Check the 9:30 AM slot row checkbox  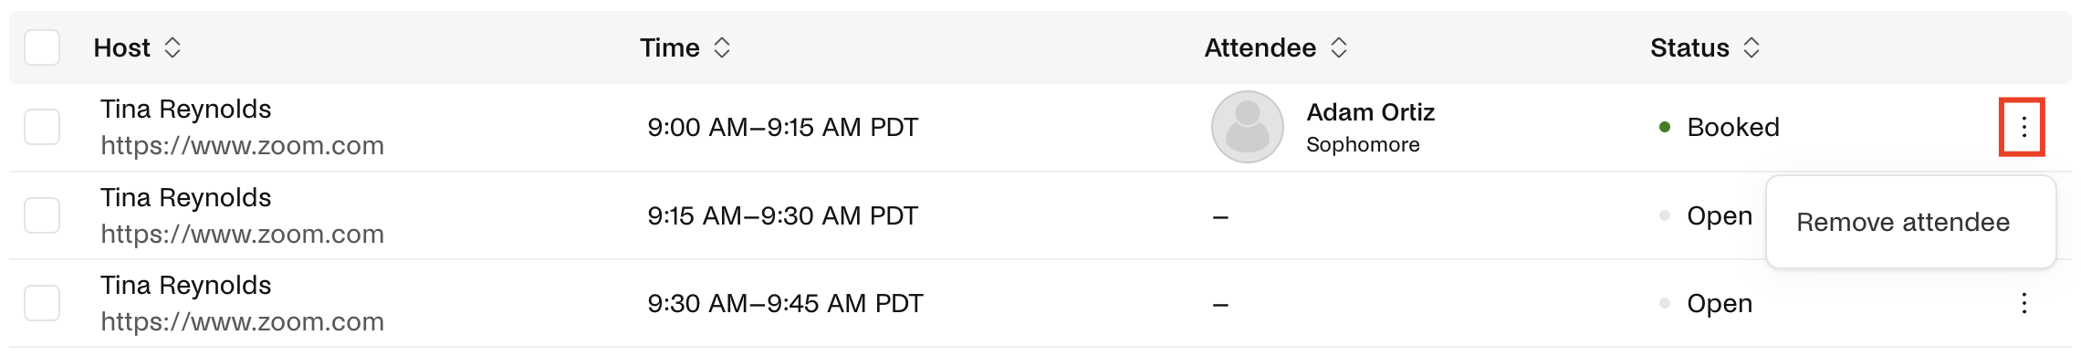pos(42,303)
